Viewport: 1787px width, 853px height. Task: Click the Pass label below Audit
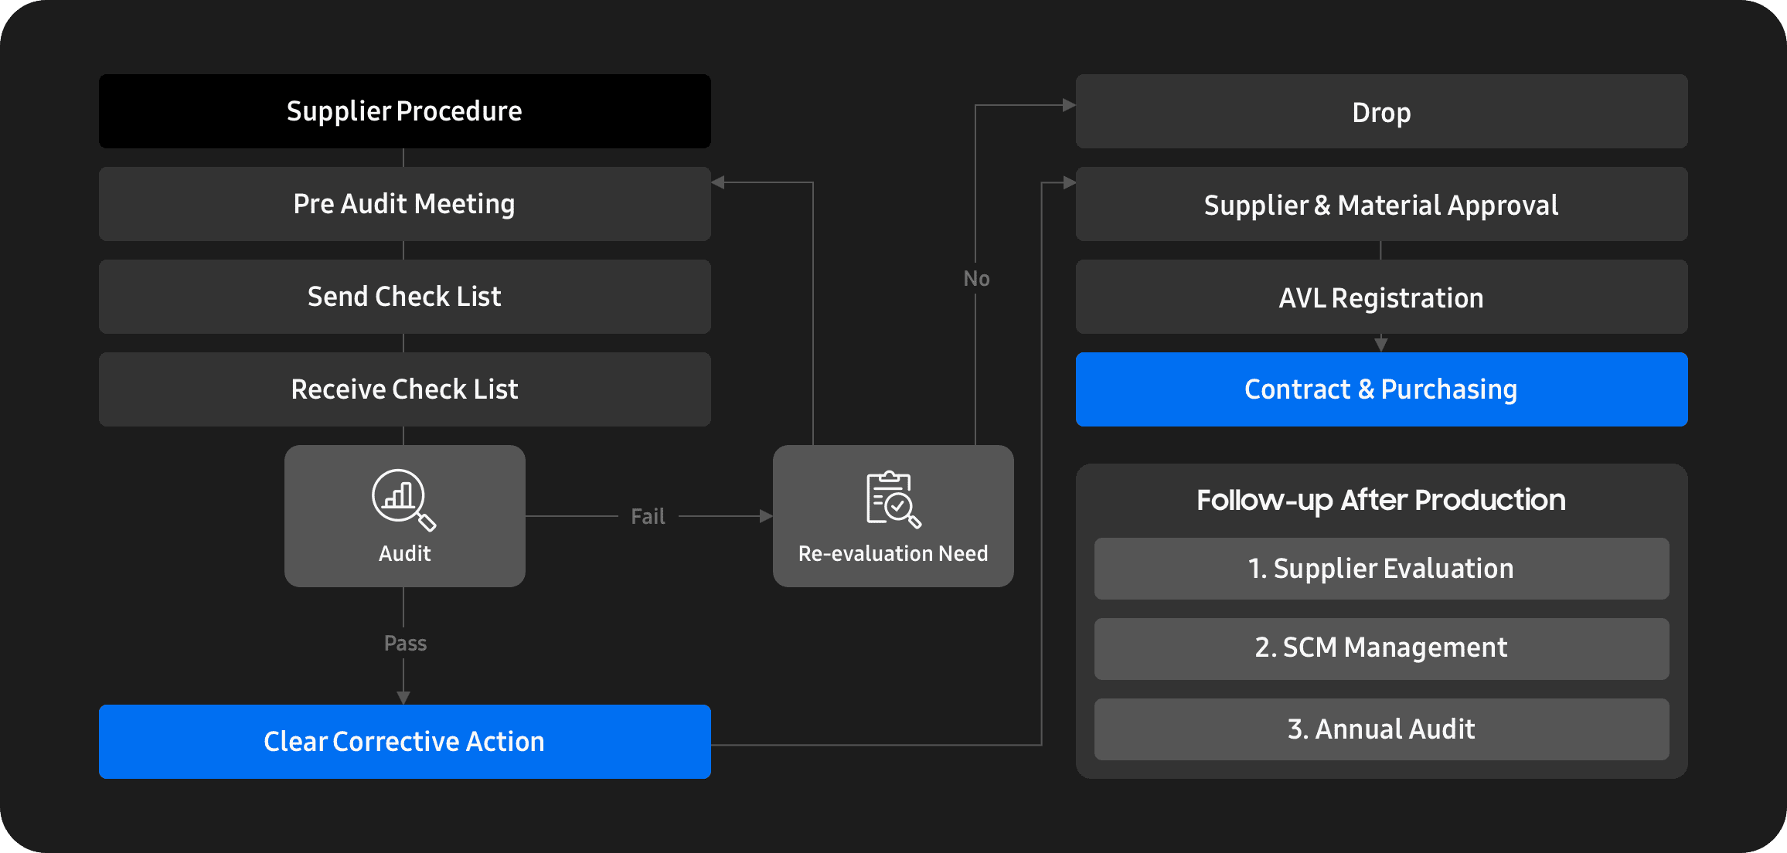click(405, 643)
